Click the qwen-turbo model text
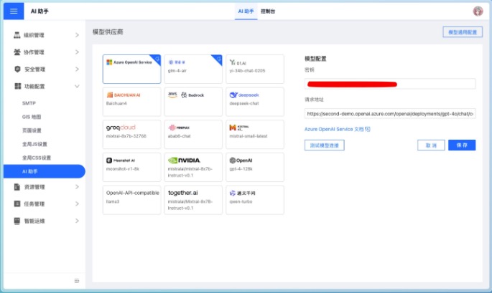Image resolution: width=492 pixels, height=293 pixels. point(241,201)
